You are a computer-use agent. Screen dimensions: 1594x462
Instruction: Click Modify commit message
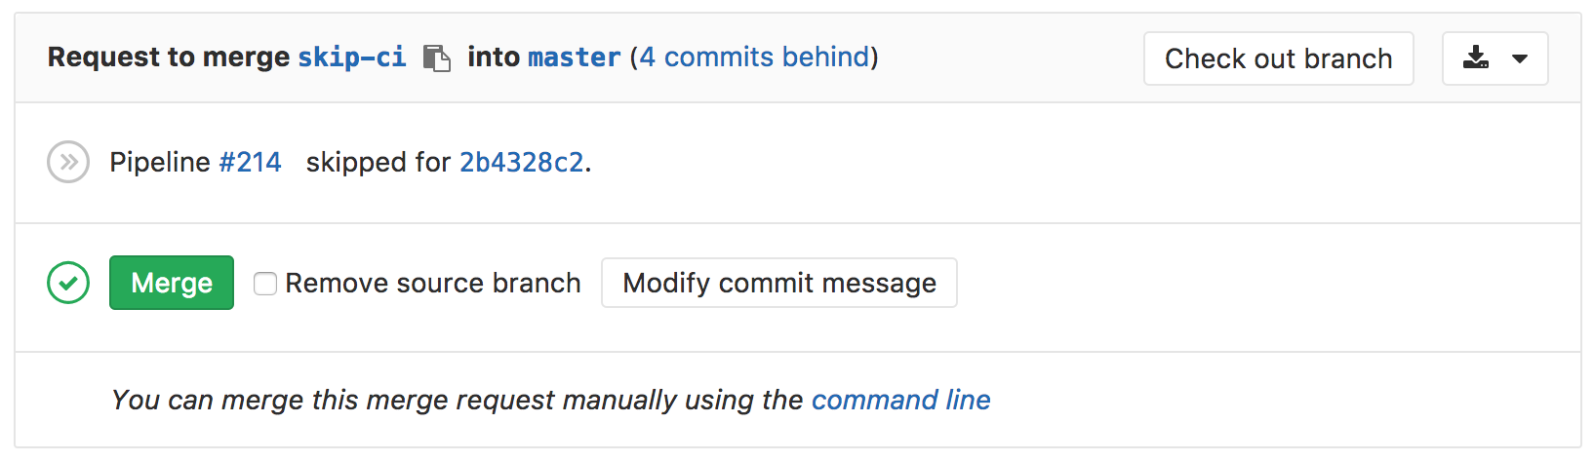coord(778,284)
